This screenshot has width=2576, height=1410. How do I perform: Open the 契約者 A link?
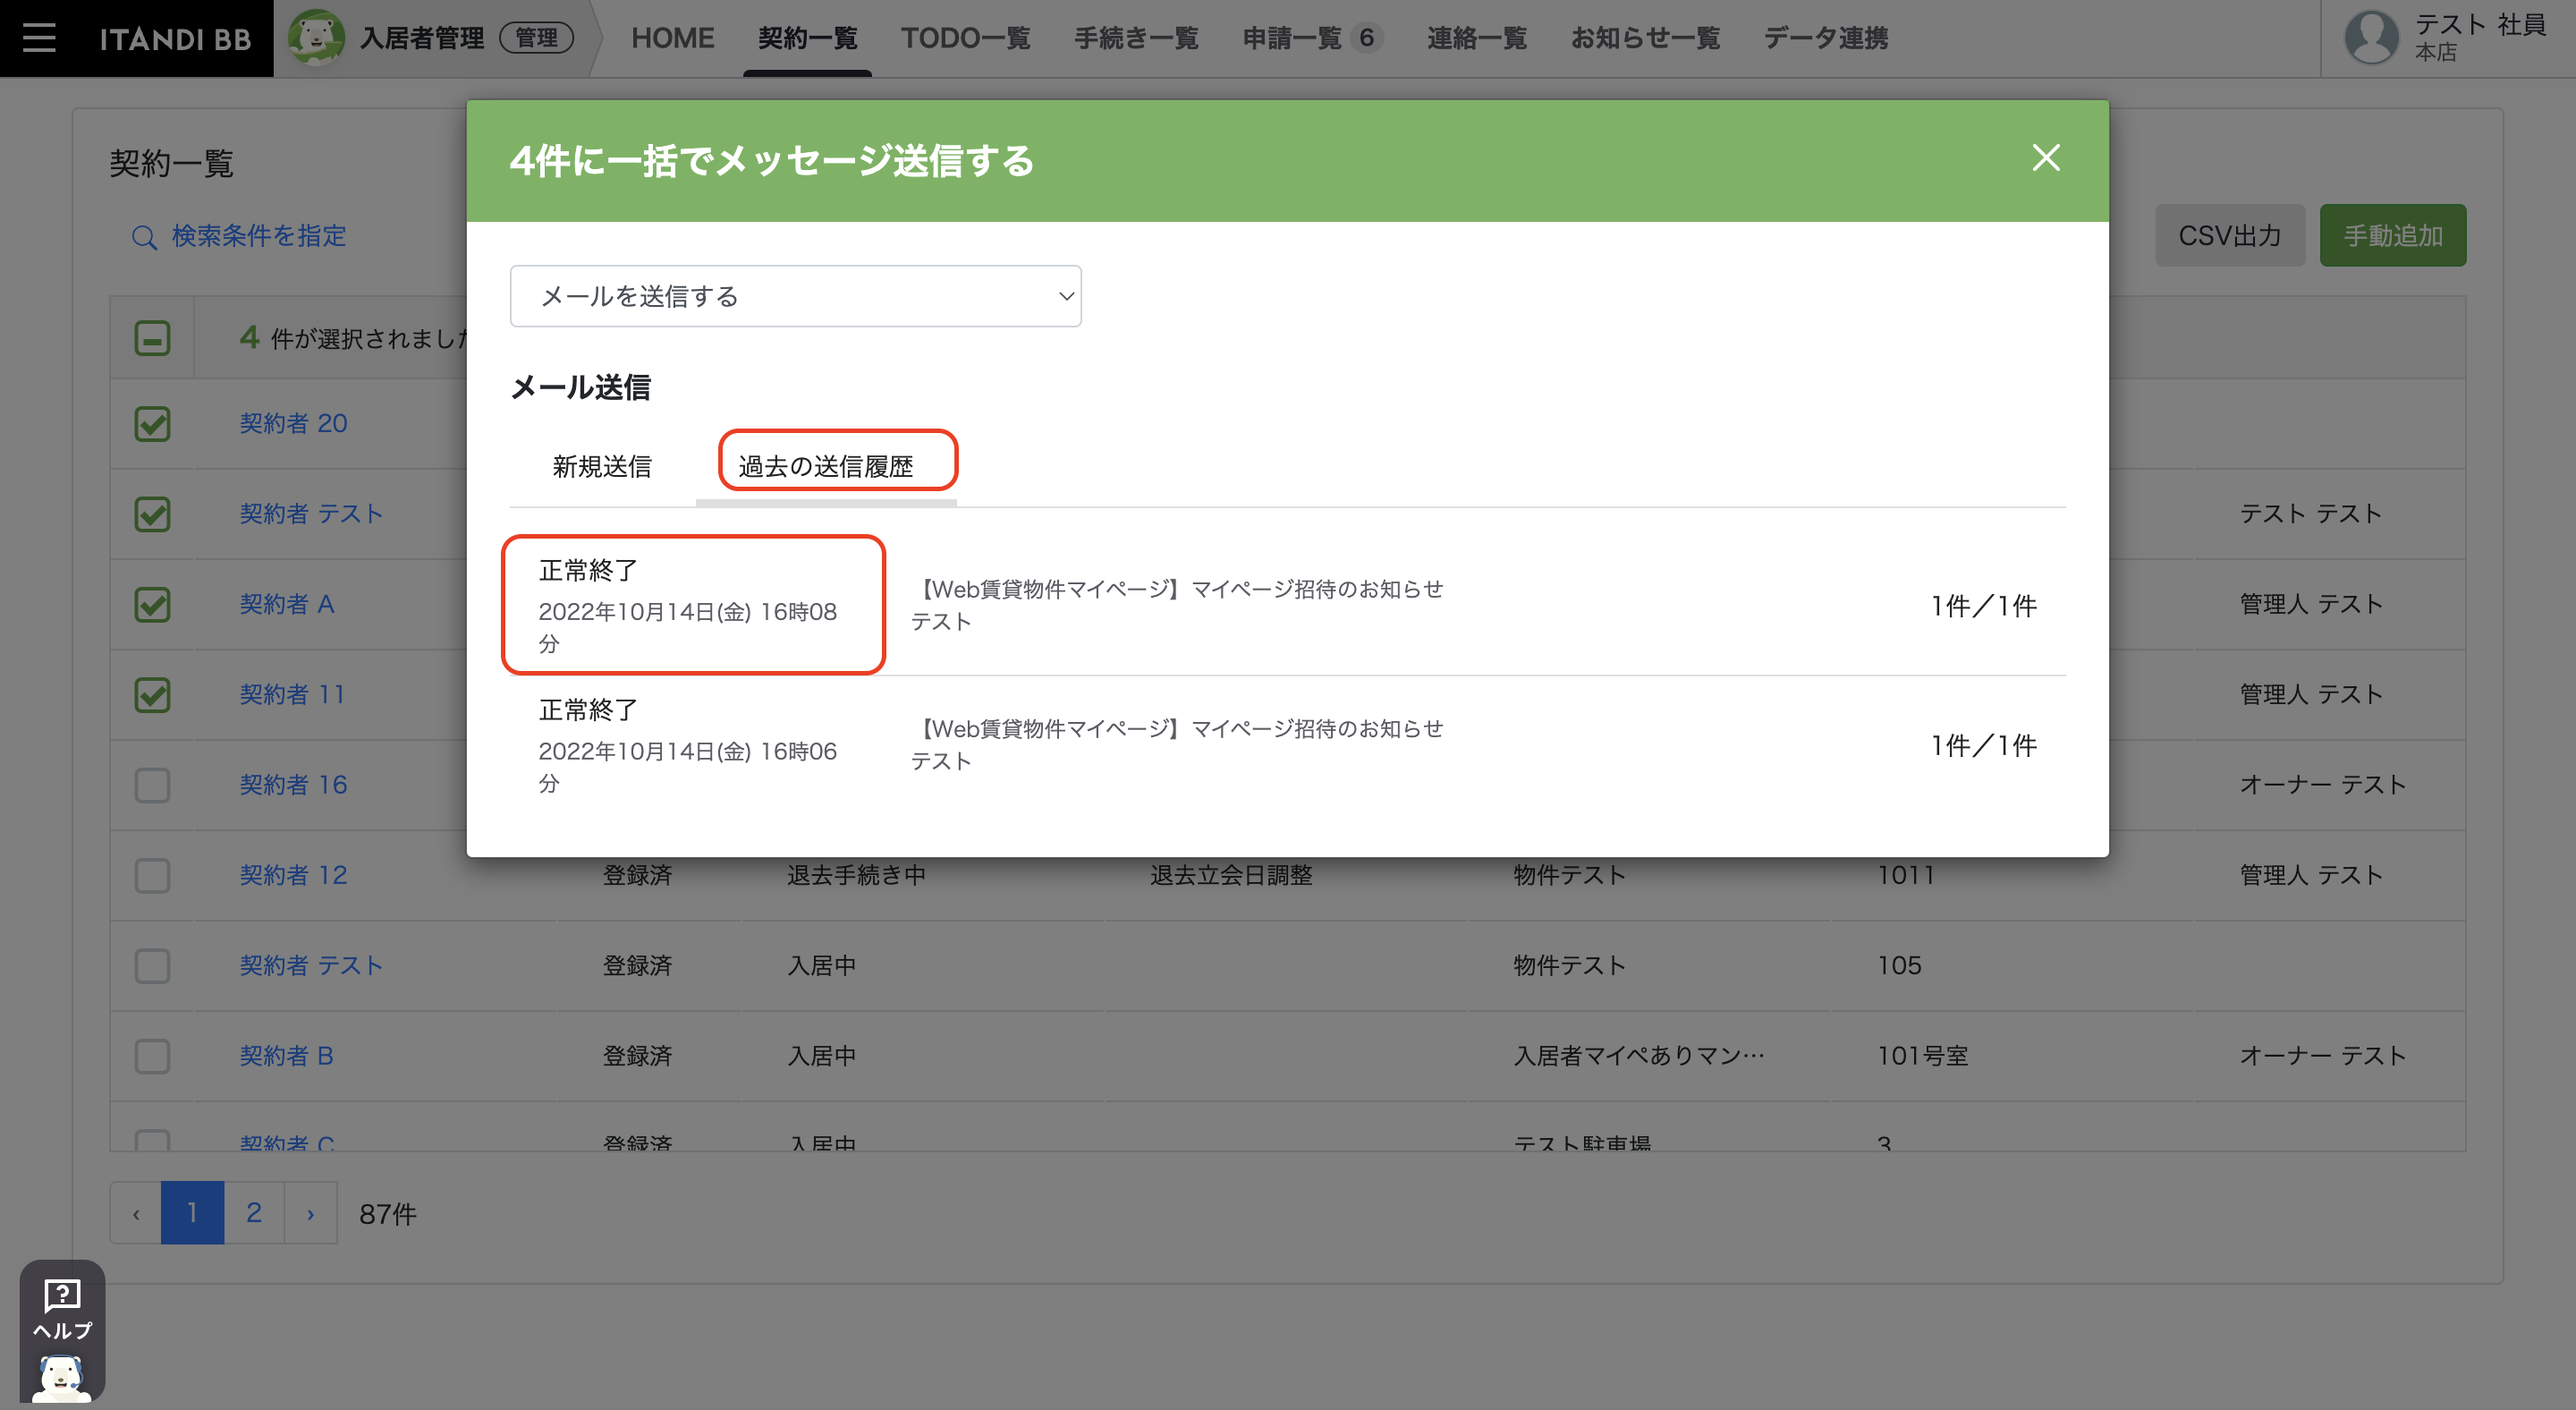click(x=286, y=604)
